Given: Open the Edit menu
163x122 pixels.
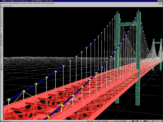Looking at the screenshot, I should point(7,3).
